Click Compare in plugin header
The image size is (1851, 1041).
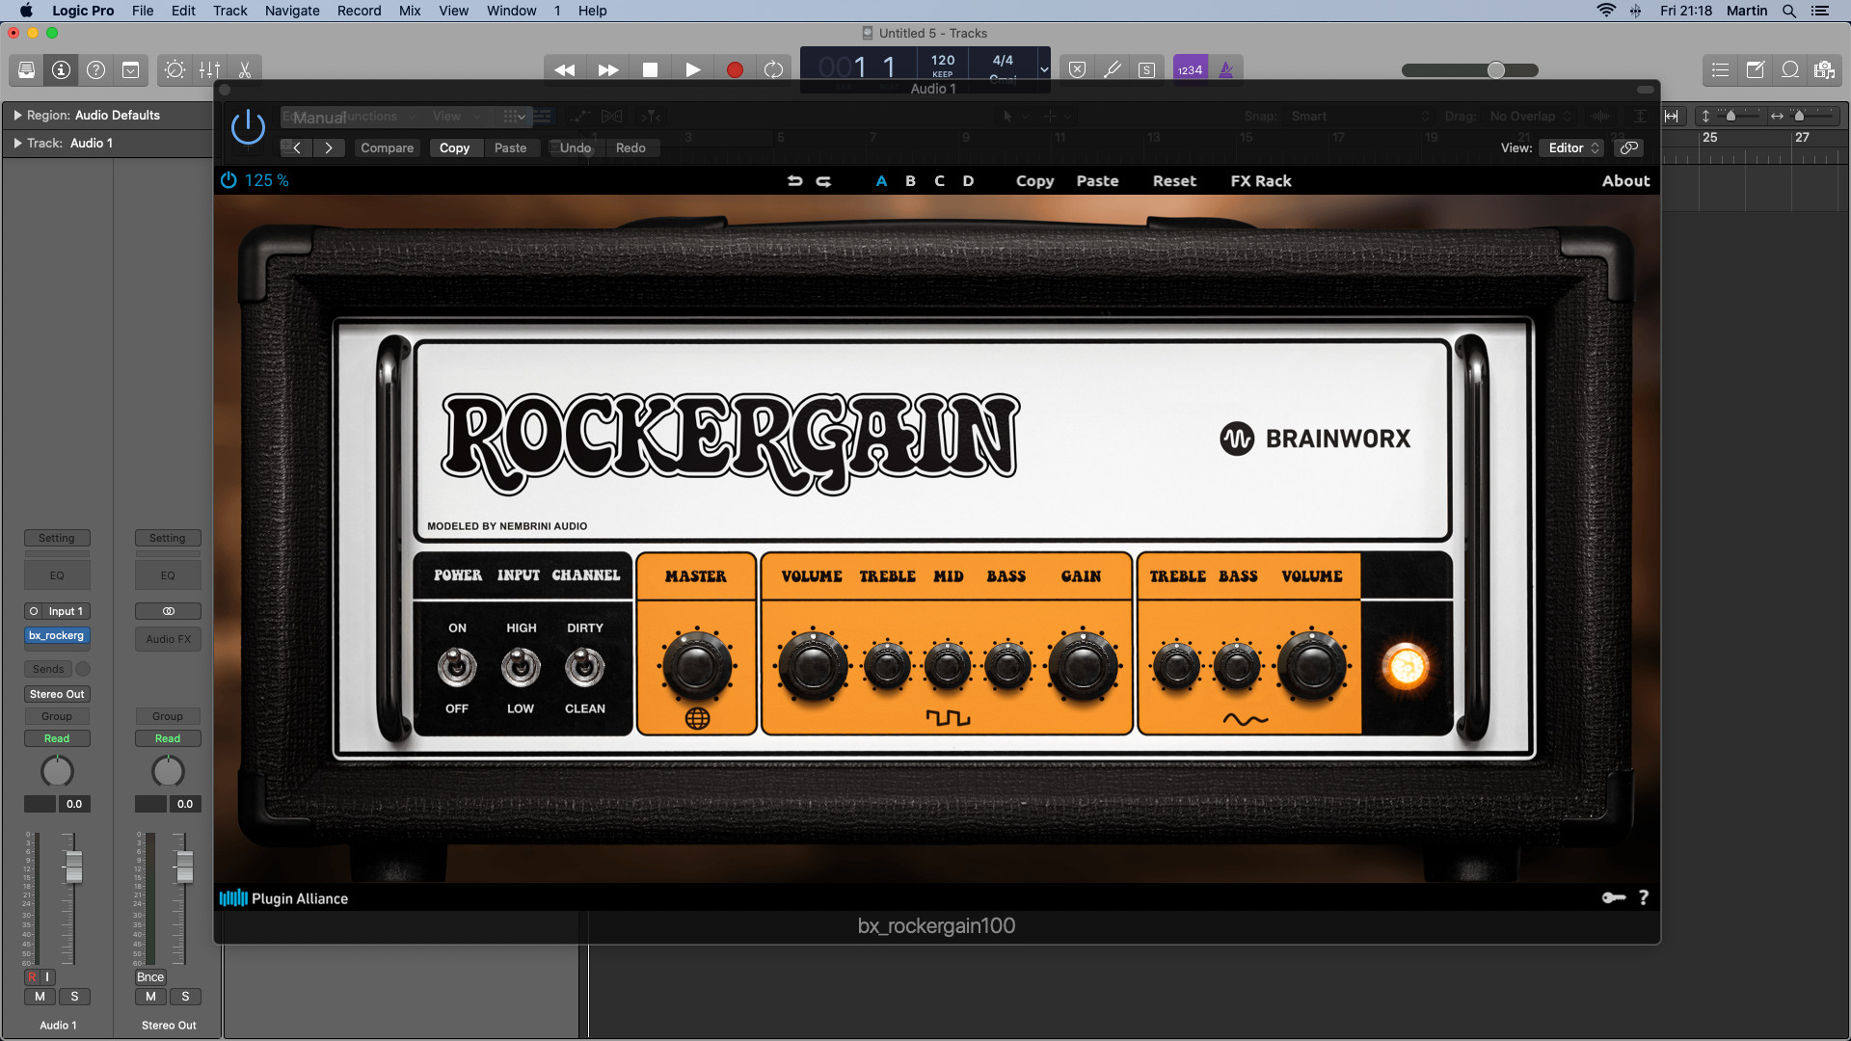387,147
